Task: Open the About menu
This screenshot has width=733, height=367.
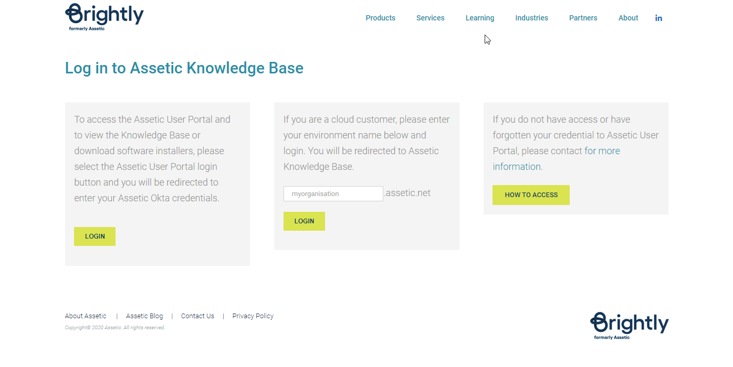Action: pos(628,18)
